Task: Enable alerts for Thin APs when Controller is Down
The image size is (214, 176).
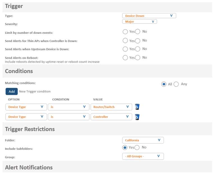Action: [x=125, y=41]
